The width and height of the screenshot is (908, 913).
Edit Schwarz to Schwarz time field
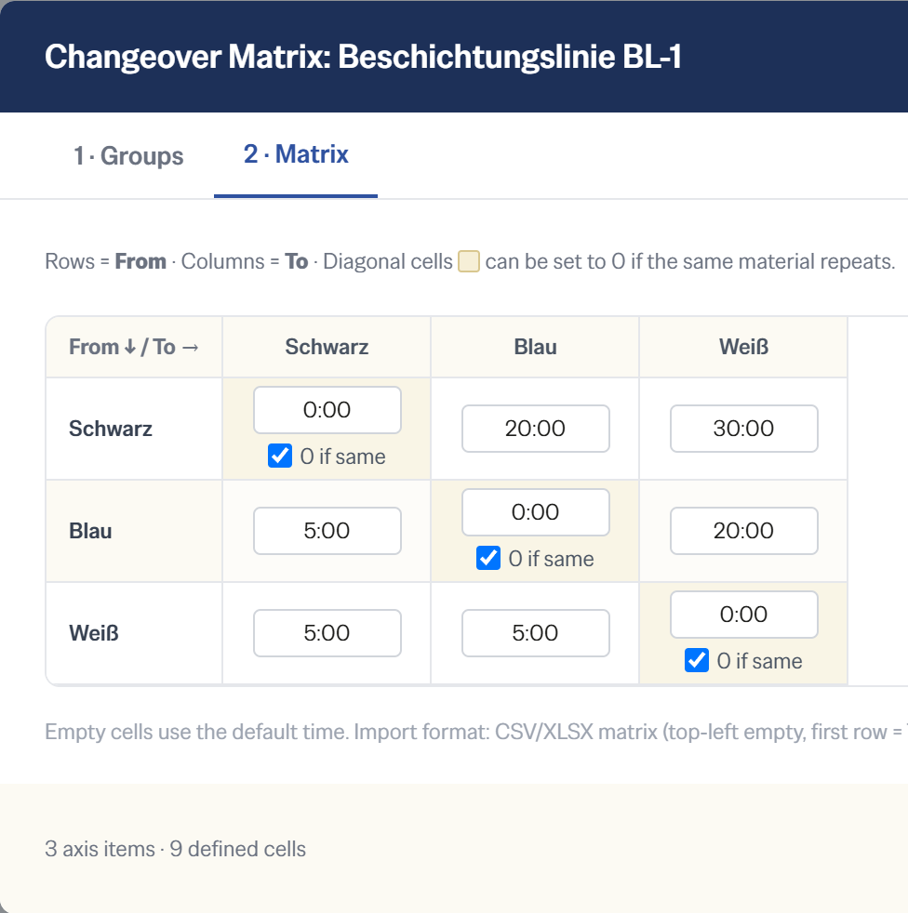(x=327, y=410)
